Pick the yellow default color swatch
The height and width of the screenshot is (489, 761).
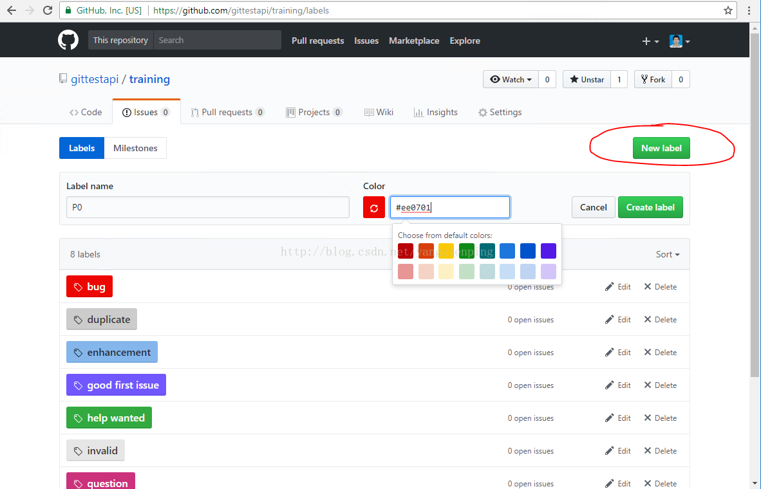tap(446, 251)
